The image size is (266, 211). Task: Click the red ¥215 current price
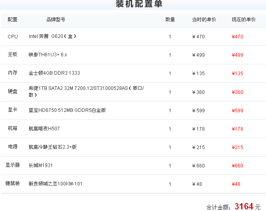(237, 147)
